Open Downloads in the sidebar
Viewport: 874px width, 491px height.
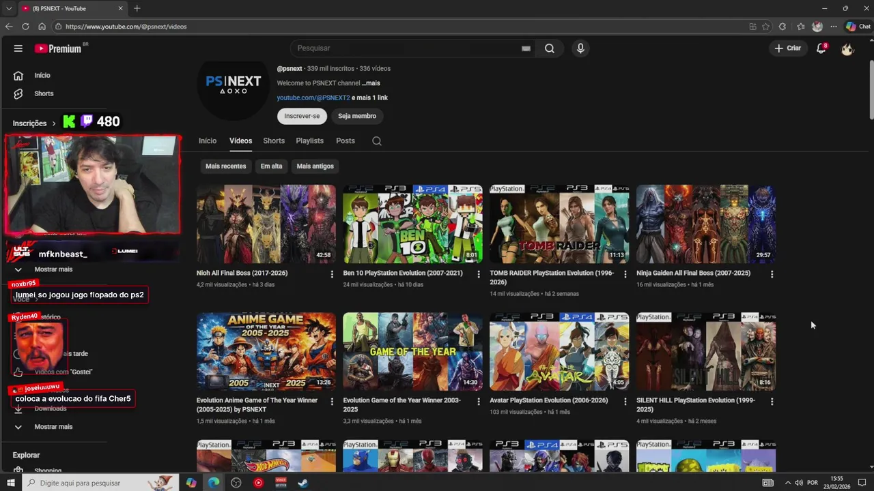click(x=51, y=408)
